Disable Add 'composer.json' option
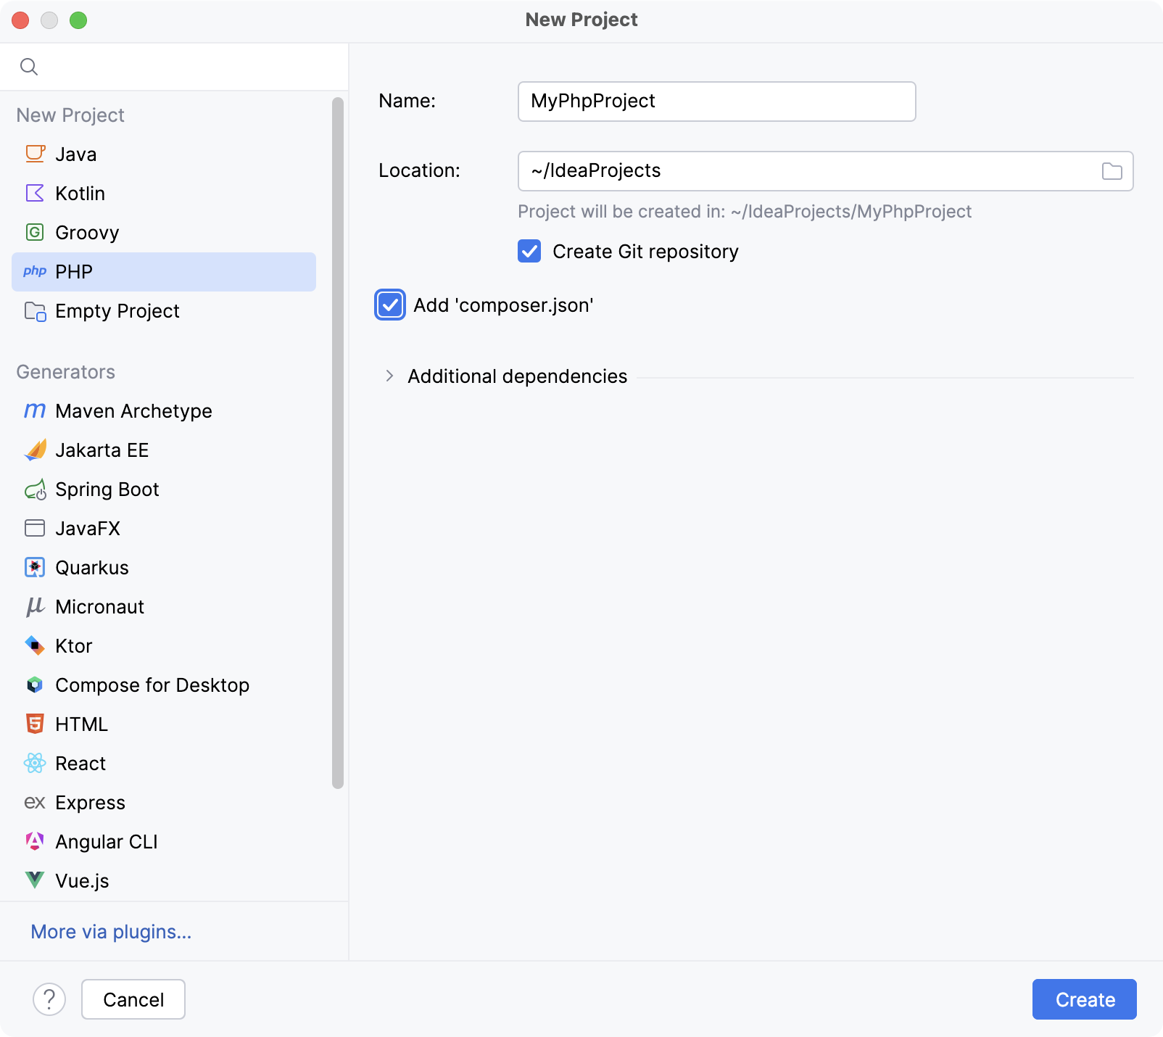 [x=390, y=305]
